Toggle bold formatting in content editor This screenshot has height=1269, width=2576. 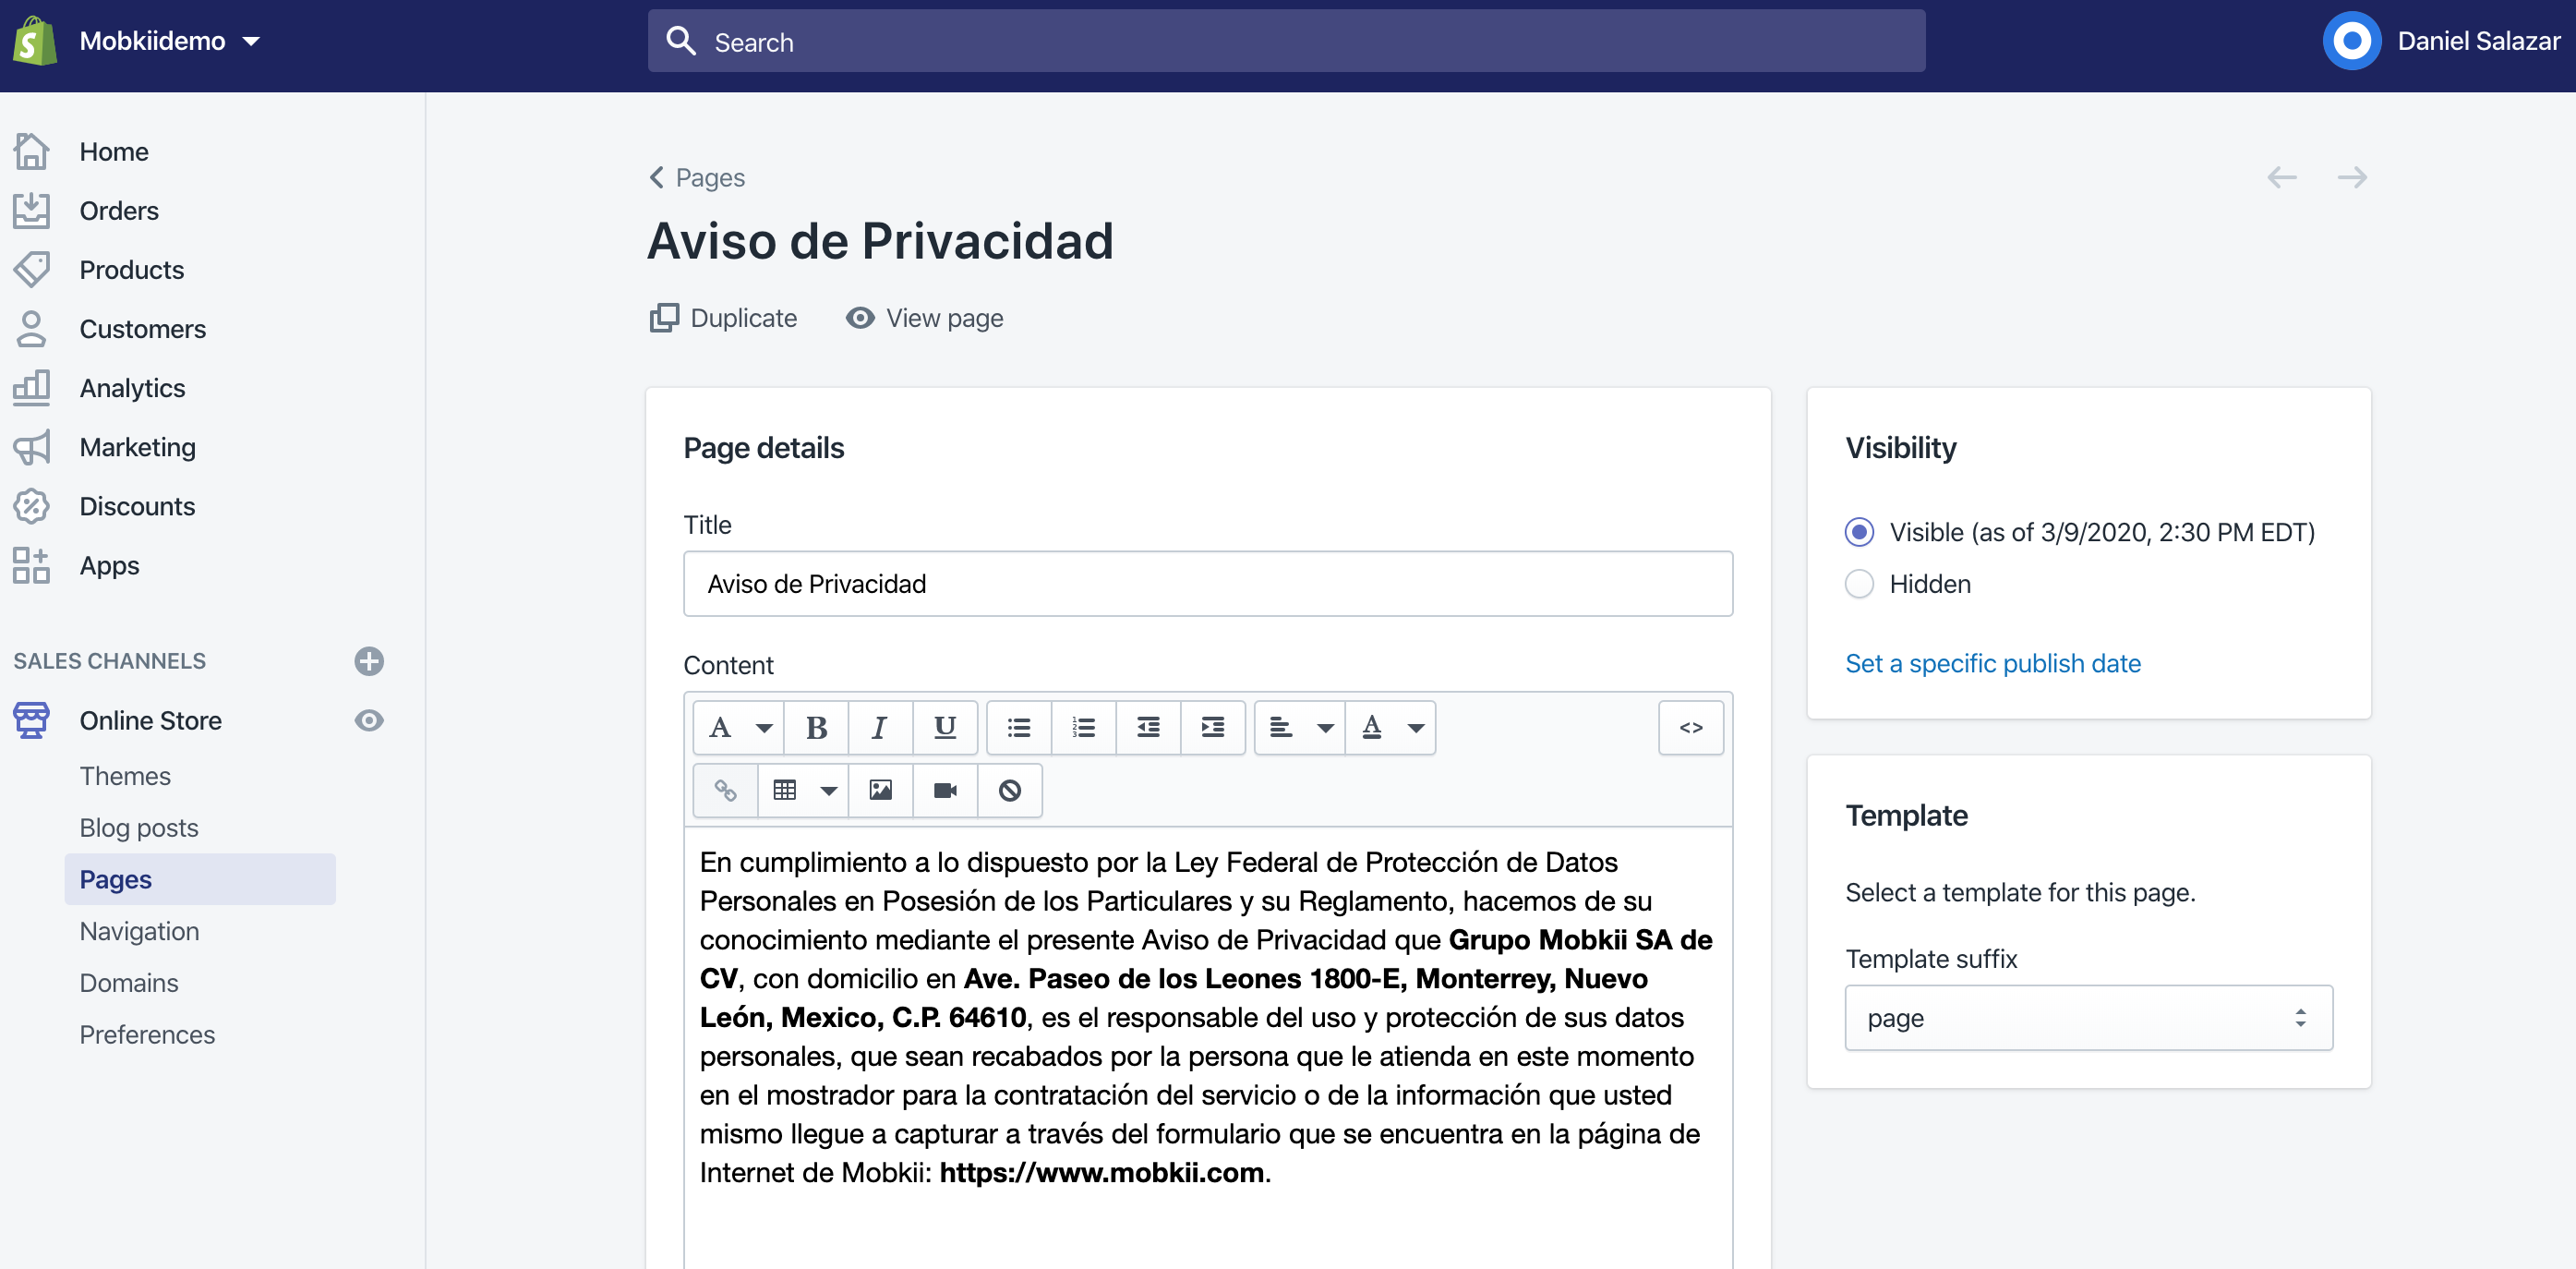click(x=816, y=728)
